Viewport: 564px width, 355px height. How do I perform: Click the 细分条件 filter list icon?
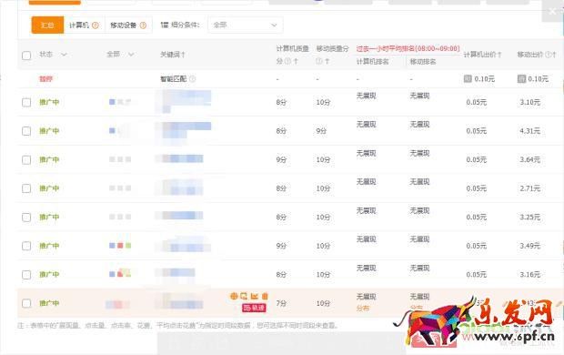point(165,25)
